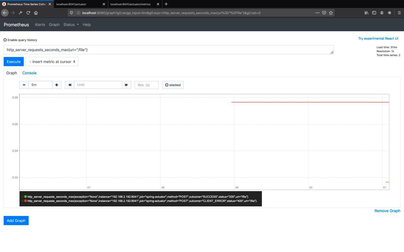Click the Pocket save icon
This screenshot has height=252, width=404.
point(324,13)
